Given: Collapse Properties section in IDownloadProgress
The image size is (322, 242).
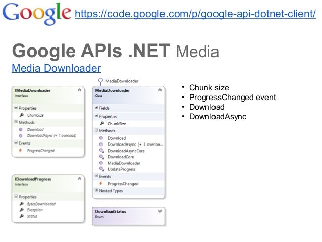Looking at the screenshot, I should [x=16, y=196].
